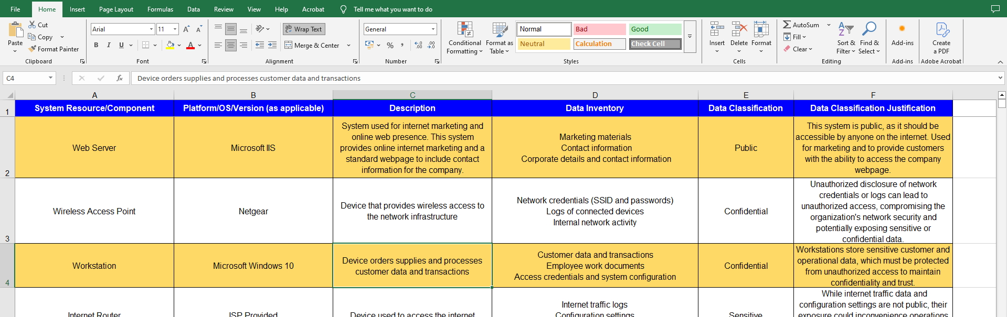1007x317 pixels.
Task: Expand Merge & Center options arrow
Action: (x=349, y=45)
